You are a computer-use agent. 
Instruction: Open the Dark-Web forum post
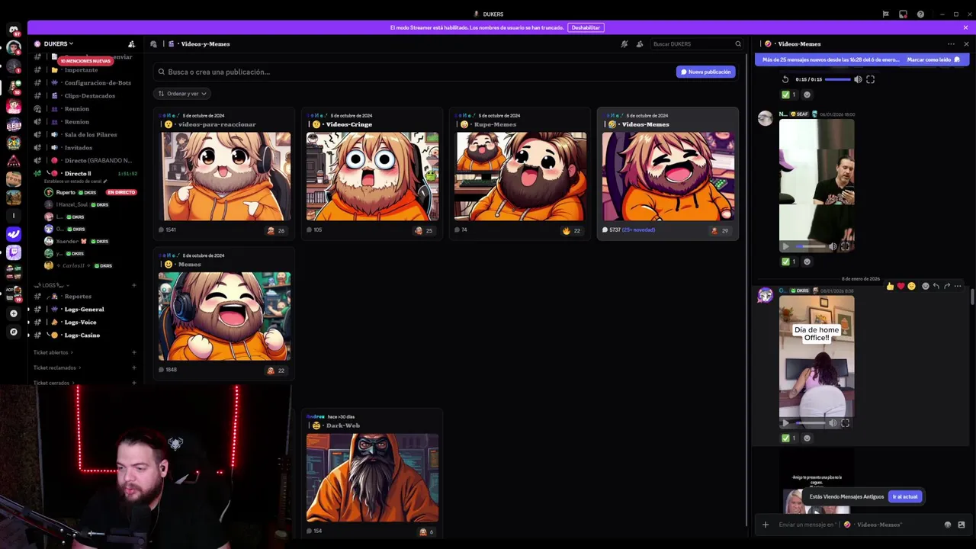pos(372,473)
